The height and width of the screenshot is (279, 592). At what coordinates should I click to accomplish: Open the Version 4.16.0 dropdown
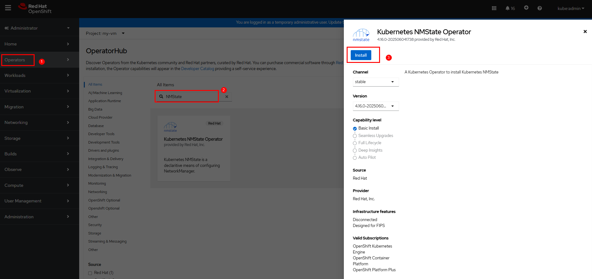tap(376, 106)
